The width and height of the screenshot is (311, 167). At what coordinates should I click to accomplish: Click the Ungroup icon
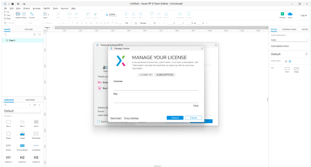click(x=96, y=15)
